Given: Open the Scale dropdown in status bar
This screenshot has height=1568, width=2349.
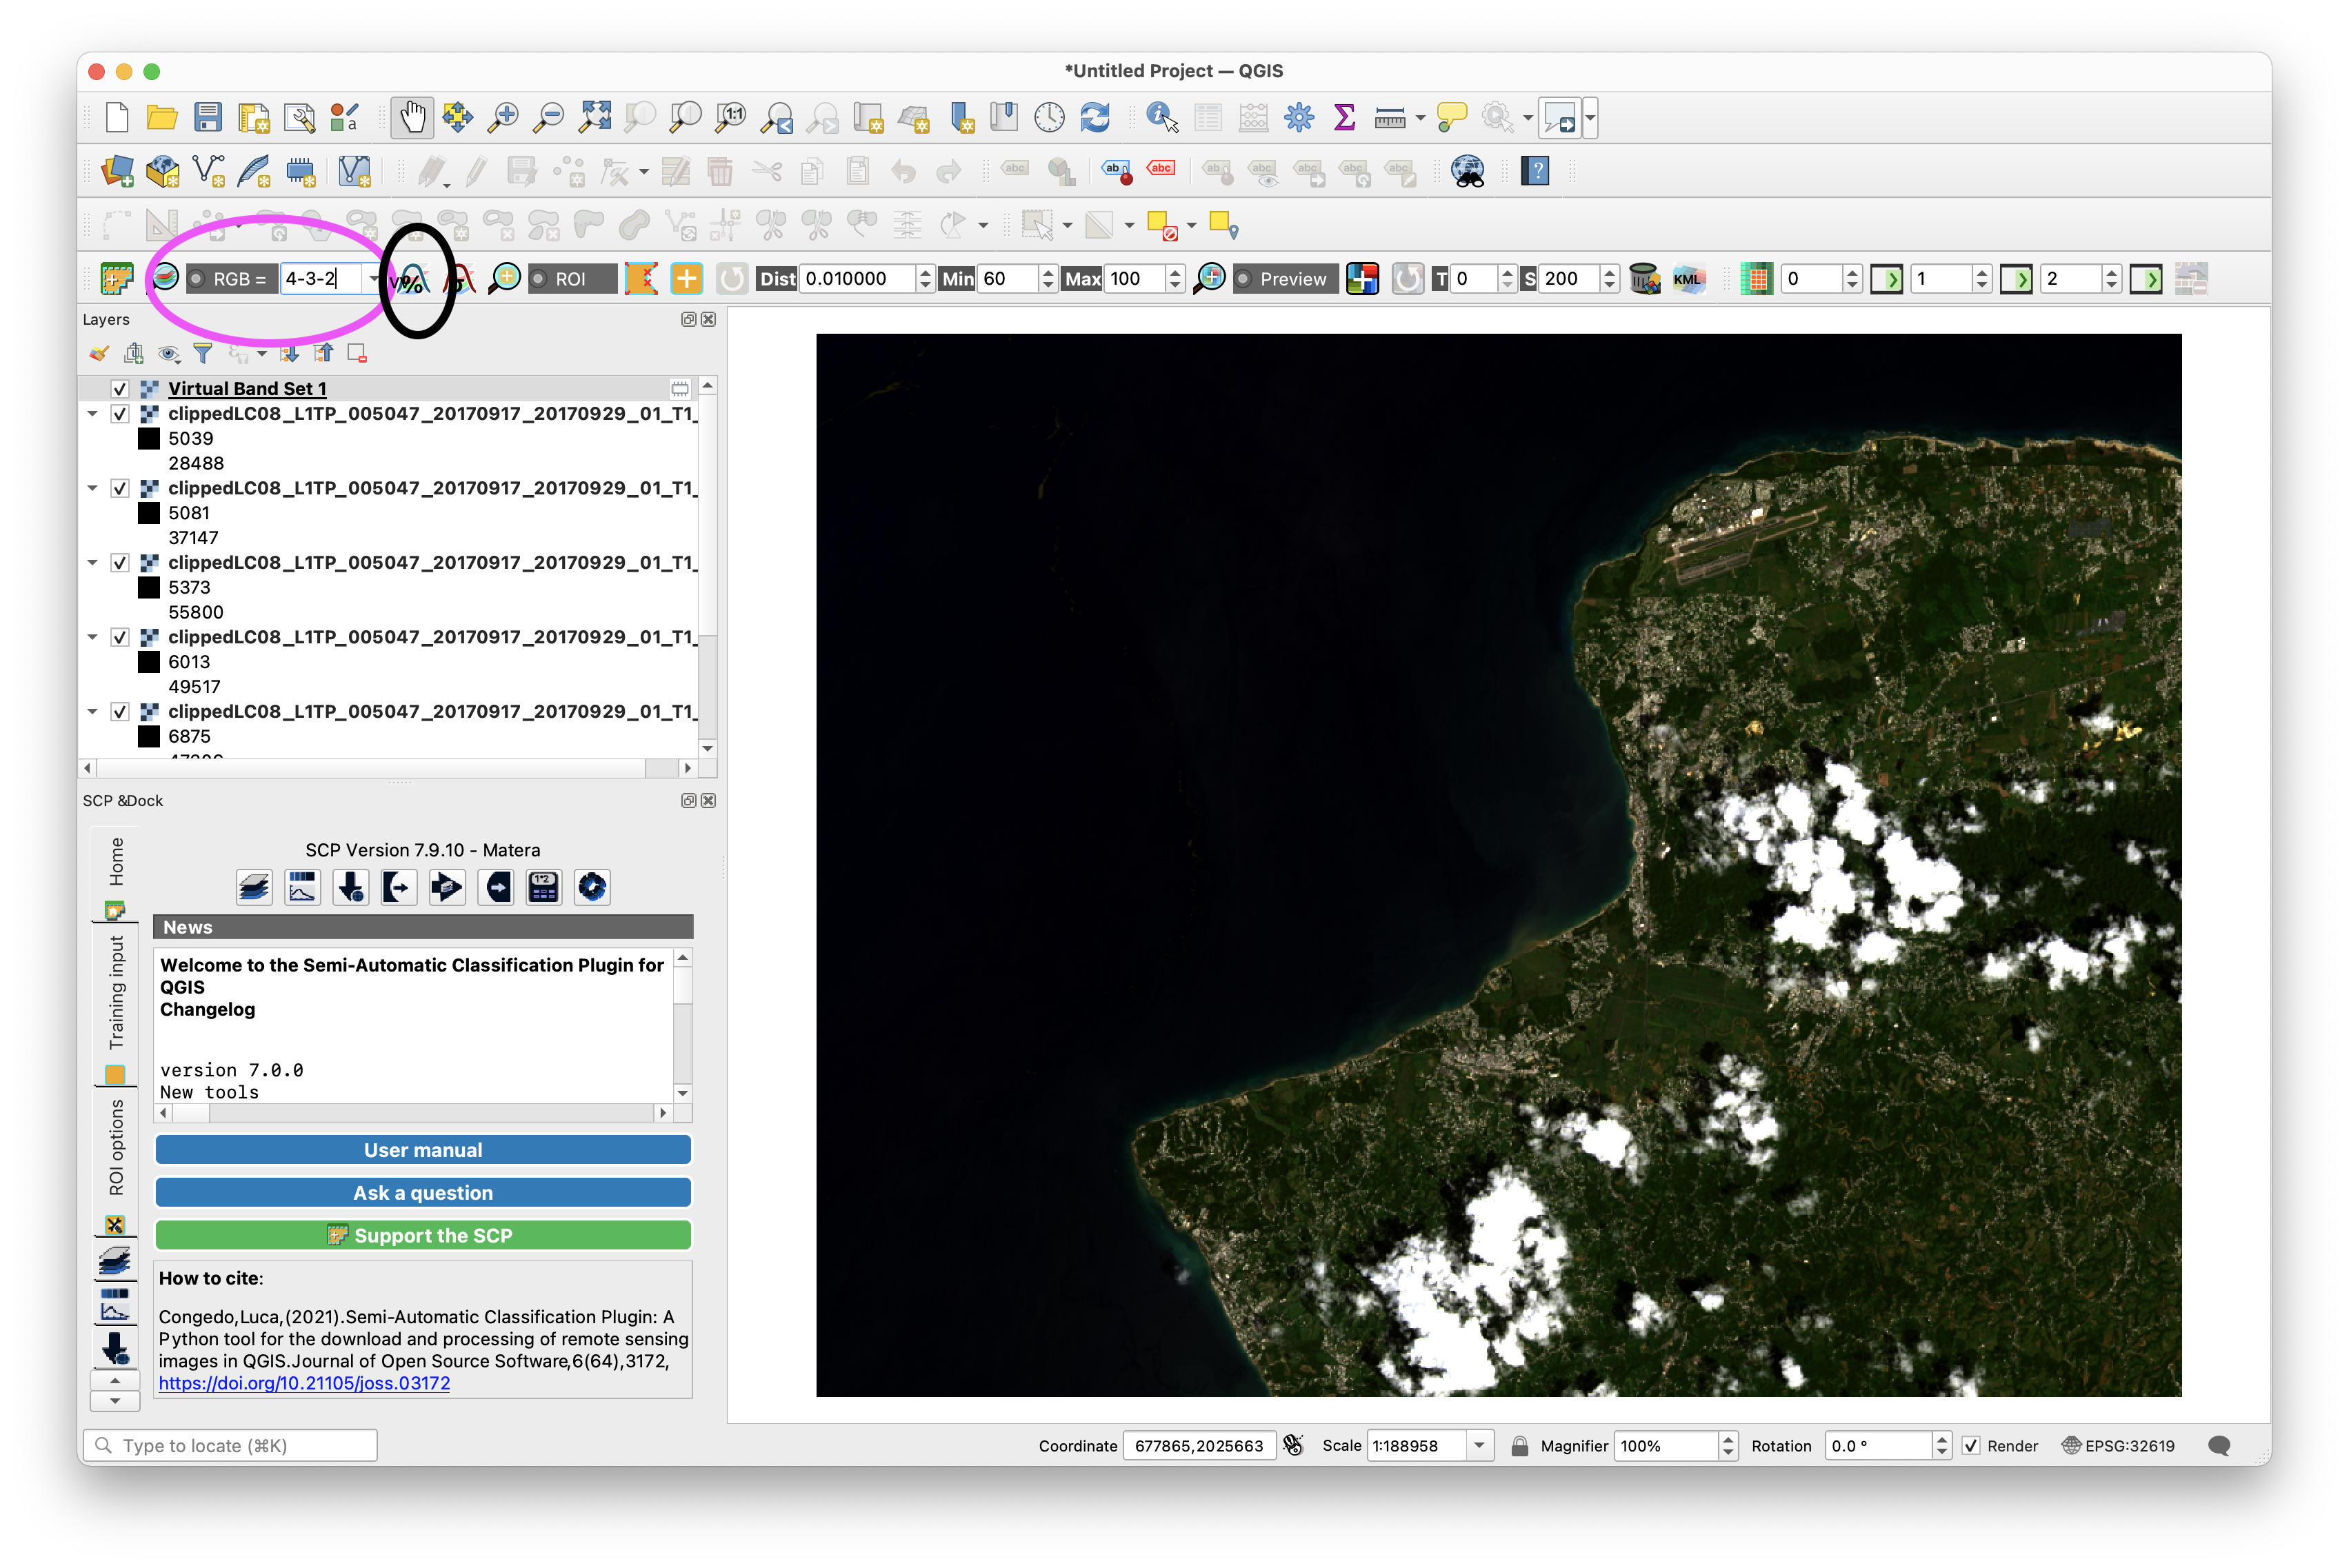Looking at the screenshot, I should point(1479,1446).
